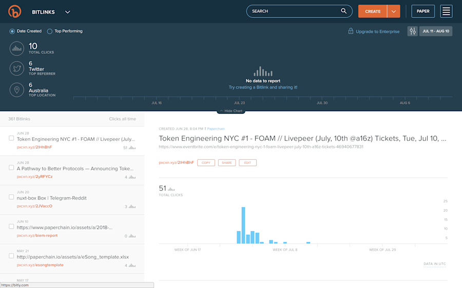
Task: Click the COPY button
Action: [206, 162]
